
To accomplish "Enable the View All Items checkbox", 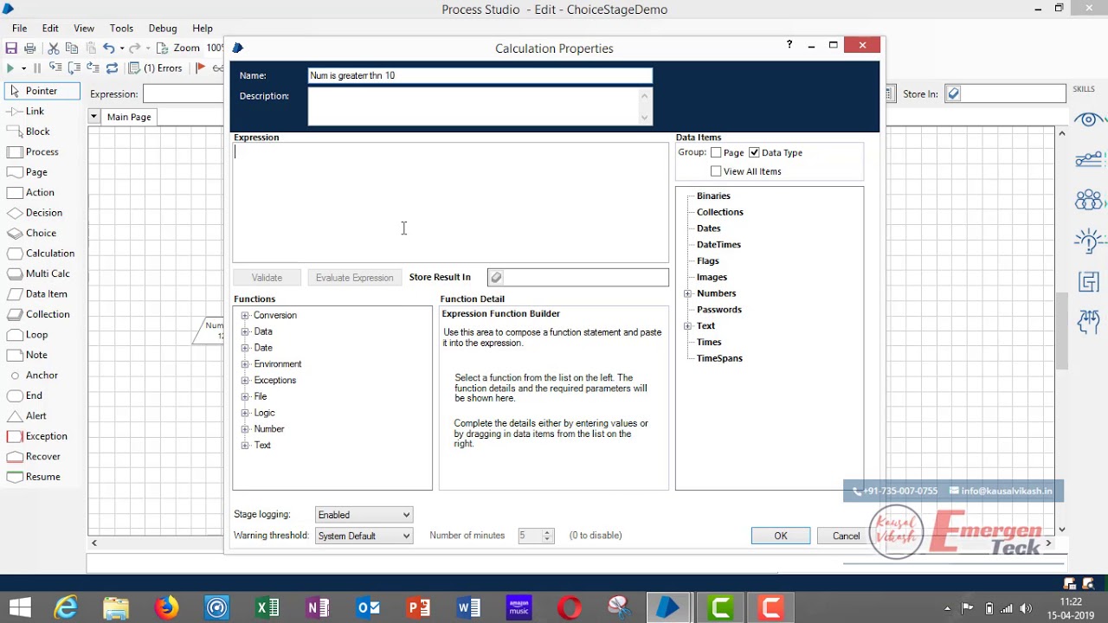I will 716,171.
